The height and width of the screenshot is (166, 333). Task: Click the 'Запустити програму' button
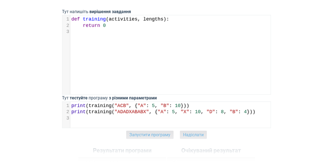click(149, 135)
